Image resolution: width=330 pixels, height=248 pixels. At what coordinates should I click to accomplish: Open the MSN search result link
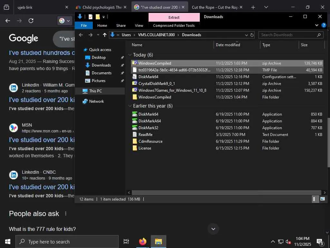point(42,140)
